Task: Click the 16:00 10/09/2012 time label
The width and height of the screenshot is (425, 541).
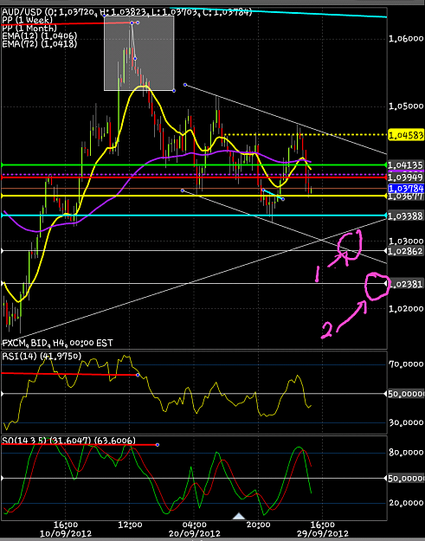Action: click(66, 529)
